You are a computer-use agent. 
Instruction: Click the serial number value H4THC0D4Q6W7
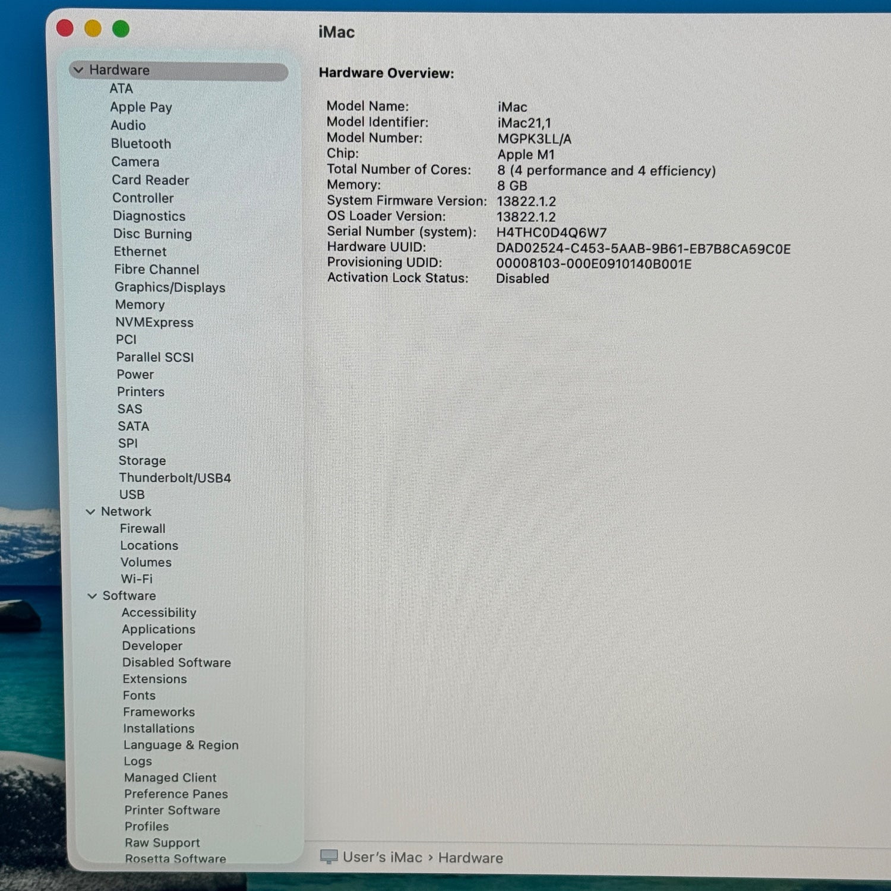(x=551, y=233)
